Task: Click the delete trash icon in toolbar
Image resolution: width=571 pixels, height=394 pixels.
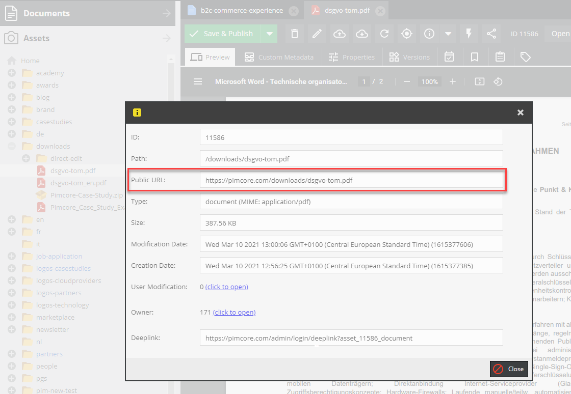Action: tap(295, 34)
